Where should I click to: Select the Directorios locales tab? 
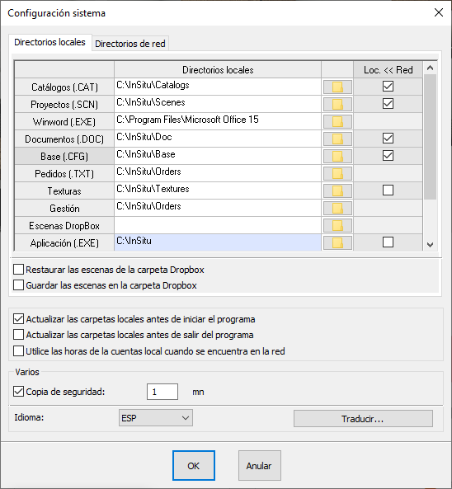click(x=50, y=42)
